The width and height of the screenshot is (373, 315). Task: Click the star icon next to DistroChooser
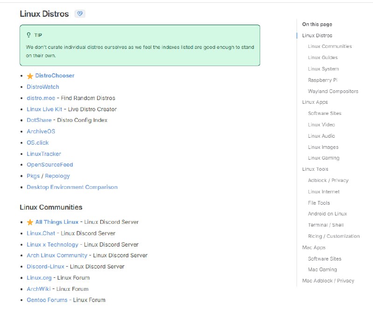point(30,76)
